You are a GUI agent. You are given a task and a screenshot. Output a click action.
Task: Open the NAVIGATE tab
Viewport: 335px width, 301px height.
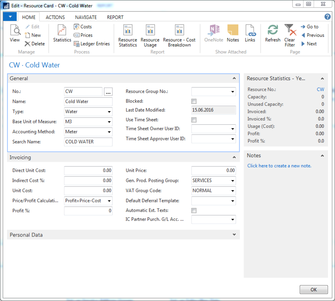[x=85, y=17]
